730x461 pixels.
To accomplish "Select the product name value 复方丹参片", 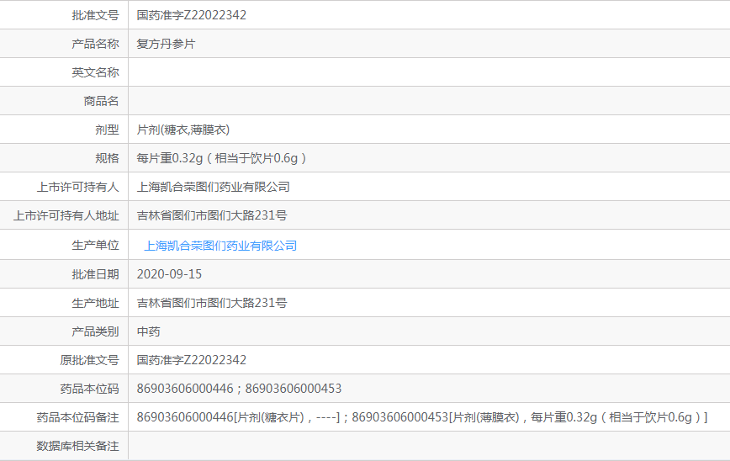I will click(x=166, y=44).
